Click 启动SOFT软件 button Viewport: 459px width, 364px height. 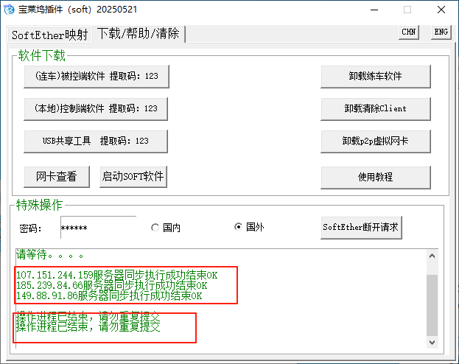[x=134, y=176]
